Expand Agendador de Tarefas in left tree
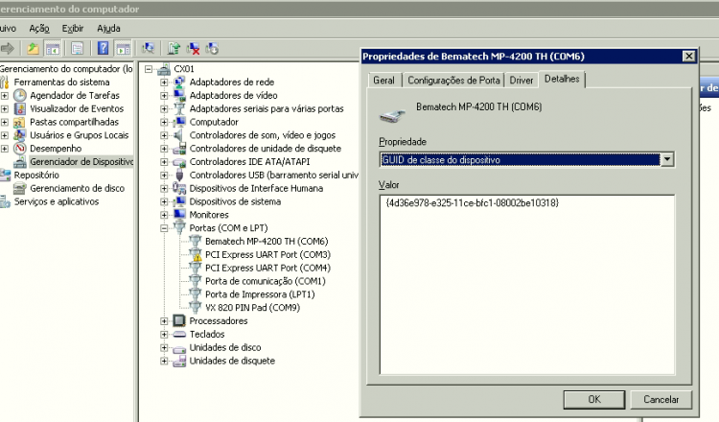 pyautogui.click(x=5, y=96)
